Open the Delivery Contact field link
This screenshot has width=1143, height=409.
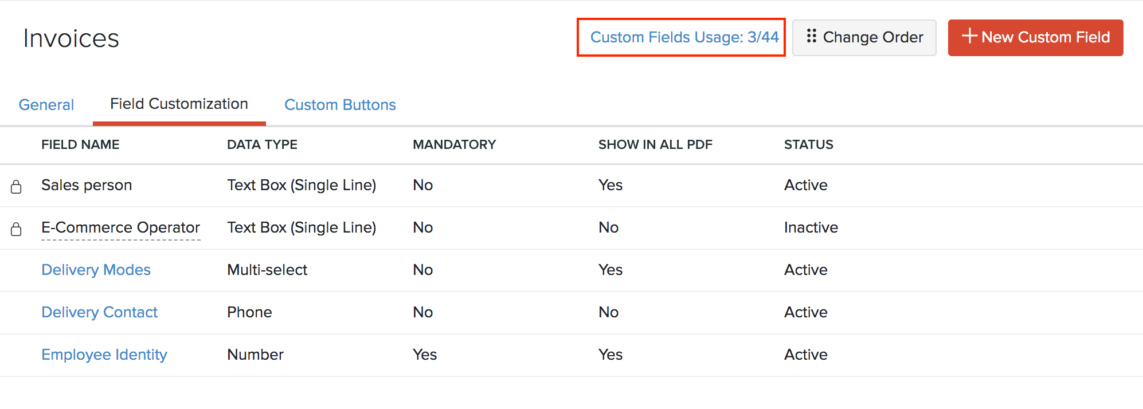[x=99, y=312]
